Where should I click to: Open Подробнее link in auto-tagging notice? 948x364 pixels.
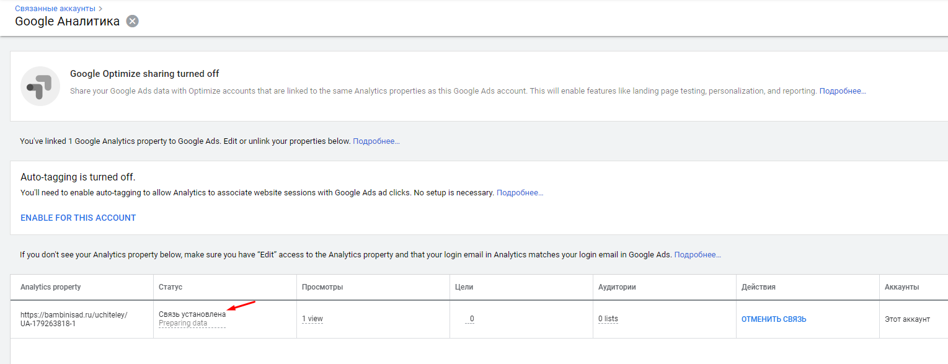point(520,193)
